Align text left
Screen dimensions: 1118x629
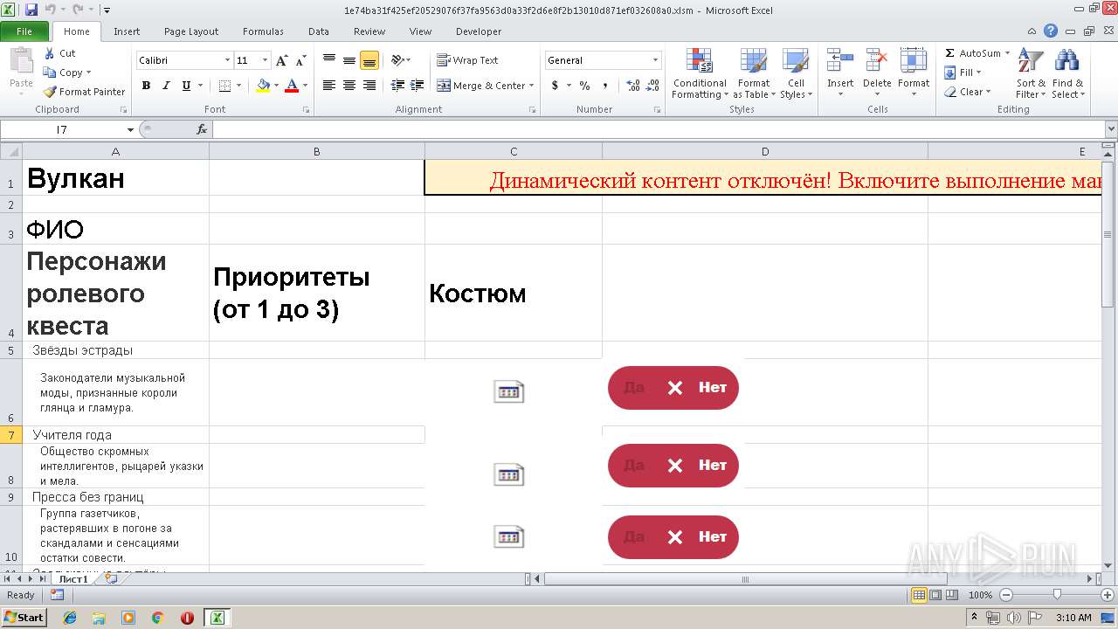[x=329, y=86]
